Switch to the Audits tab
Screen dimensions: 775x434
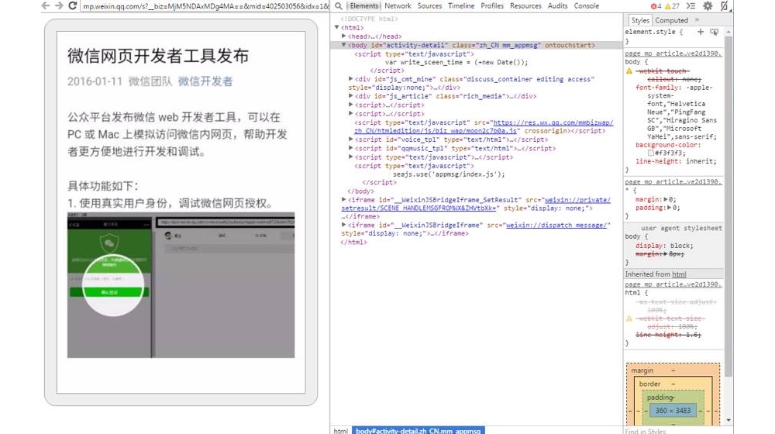point(557,6)
